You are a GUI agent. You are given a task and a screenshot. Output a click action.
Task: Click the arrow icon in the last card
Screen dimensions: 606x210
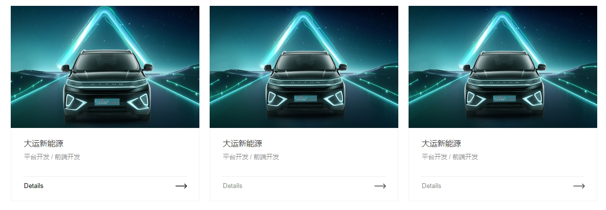579,186
